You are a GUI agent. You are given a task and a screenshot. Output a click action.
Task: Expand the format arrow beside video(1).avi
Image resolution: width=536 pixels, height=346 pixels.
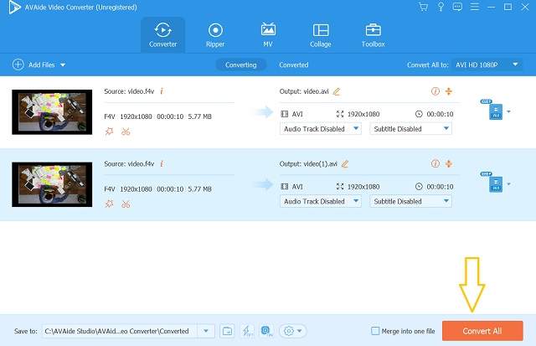[x=508, y=184]
